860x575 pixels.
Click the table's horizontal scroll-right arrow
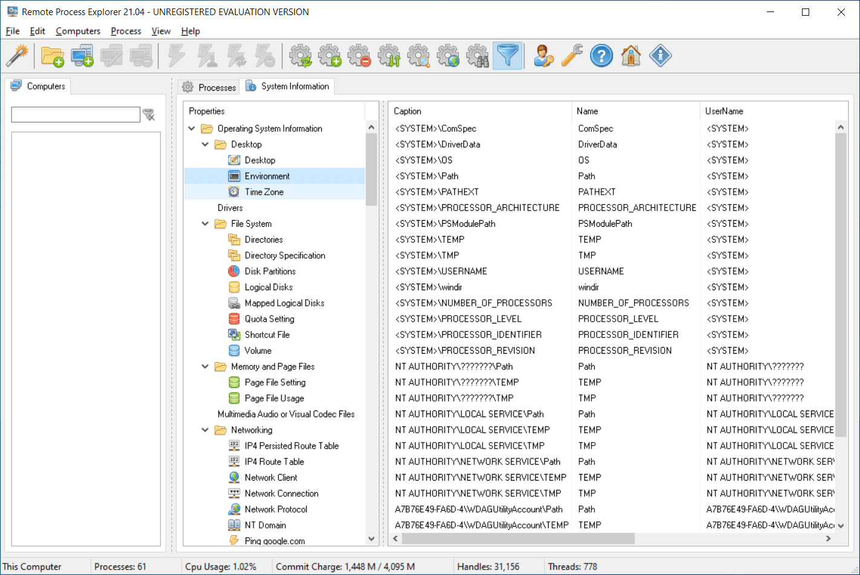pyautogui.click(x=829, y=538)
